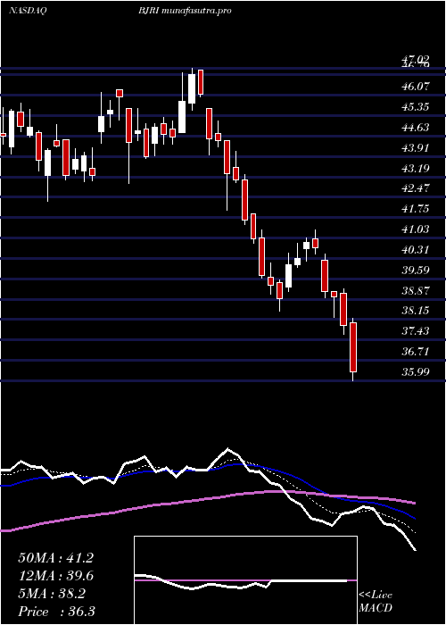This screenshot has width=446, height=625.
Task: Click the NASDAQ exchange label
Action: coord(28,11)
